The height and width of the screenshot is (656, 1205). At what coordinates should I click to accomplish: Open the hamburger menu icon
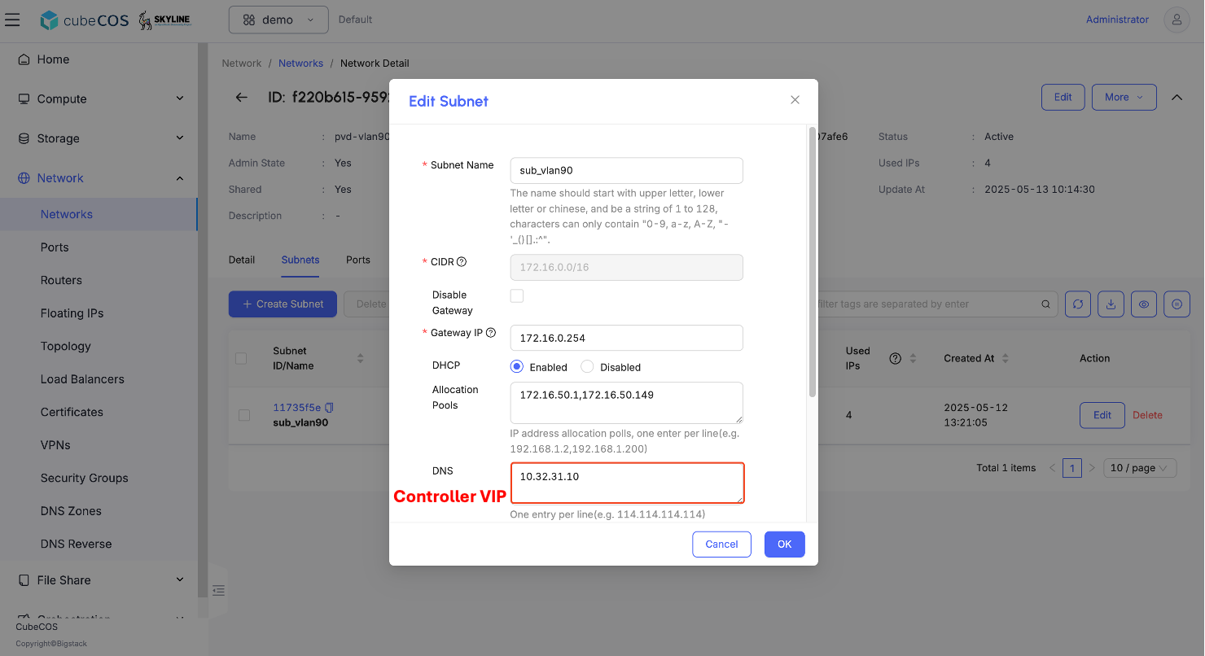(12, 20)
